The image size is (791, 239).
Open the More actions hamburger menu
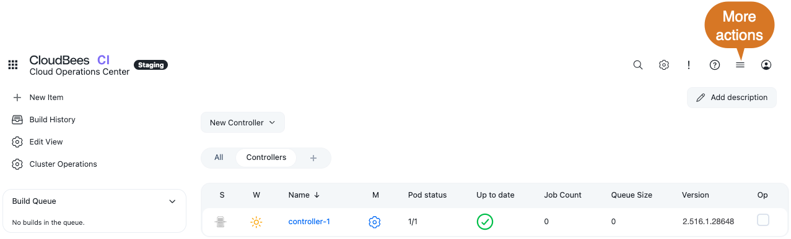point(740,65)
